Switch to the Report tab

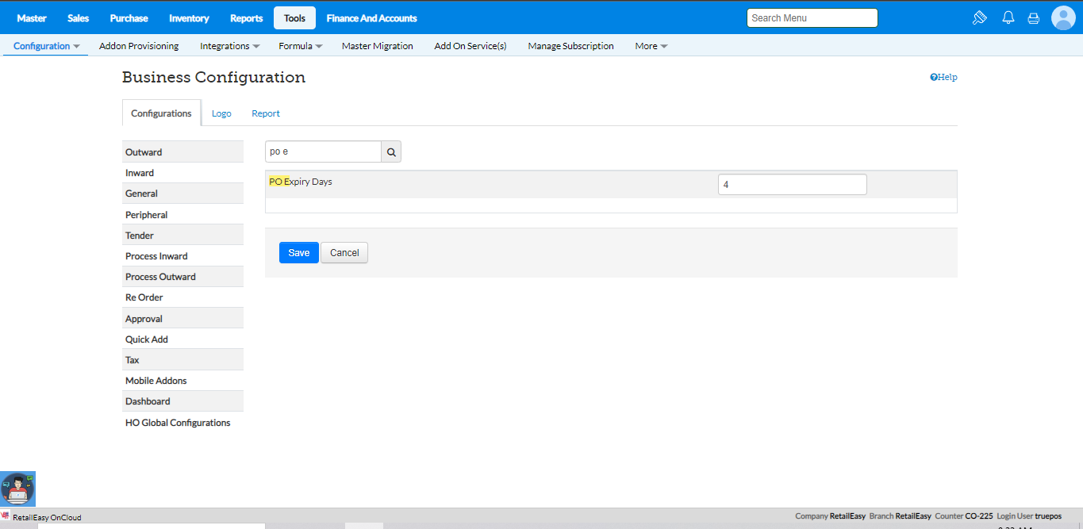point(266,113)
